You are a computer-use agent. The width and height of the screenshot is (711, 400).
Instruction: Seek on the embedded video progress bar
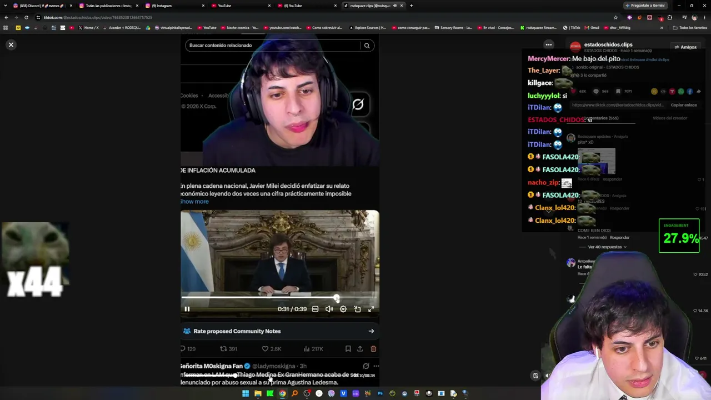pos(280,298)
